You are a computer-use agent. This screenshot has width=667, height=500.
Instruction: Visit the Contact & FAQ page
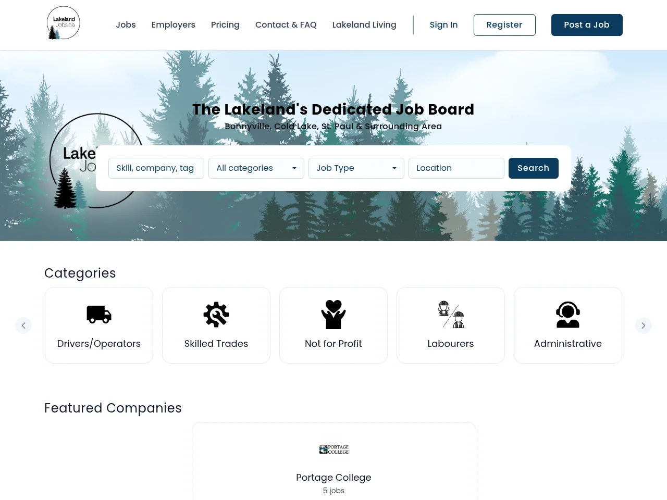pyautogui.click(x=286, y=25)
